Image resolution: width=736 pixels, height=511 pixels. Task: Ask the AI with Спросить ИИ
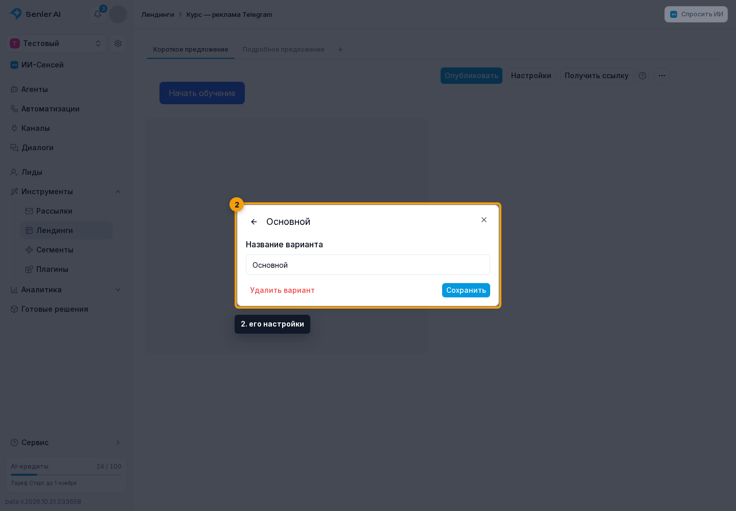coord(696,14)
